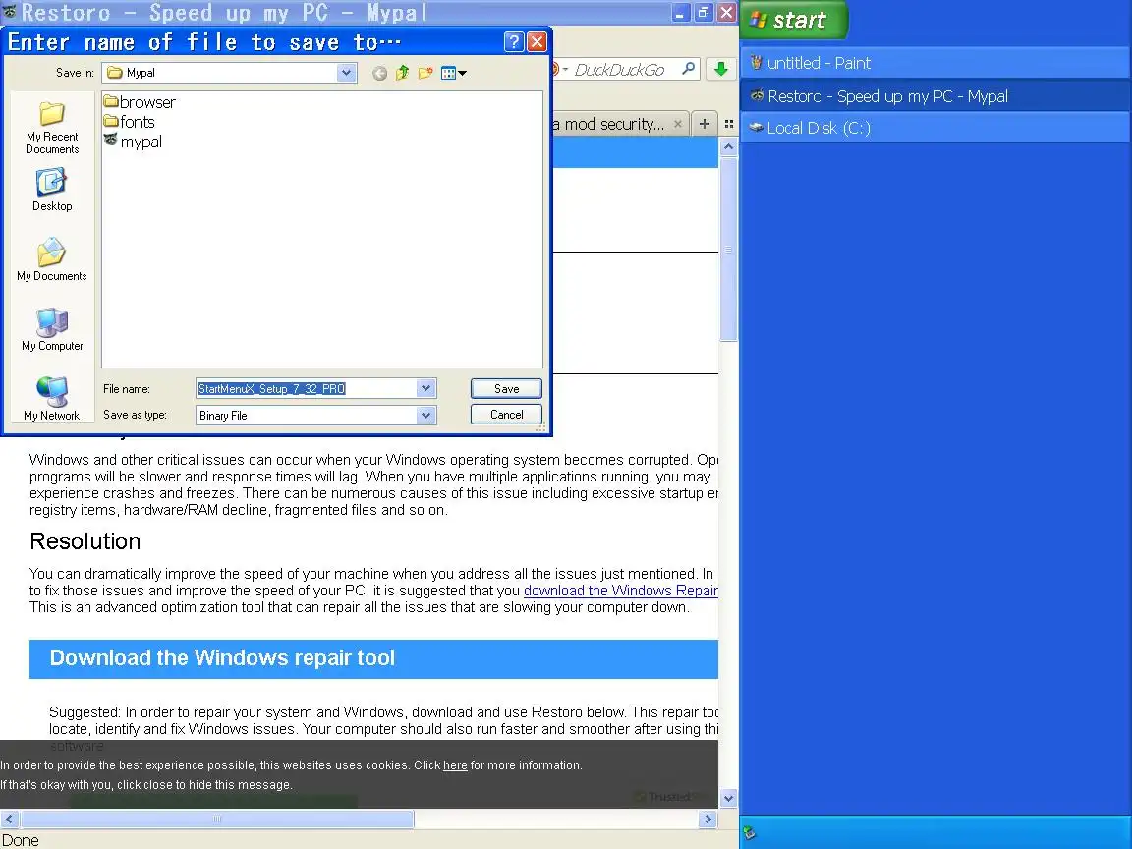Select the mypal raccoon file
Viewport: 1132px width, 849px height.
[x=134, y=141]
